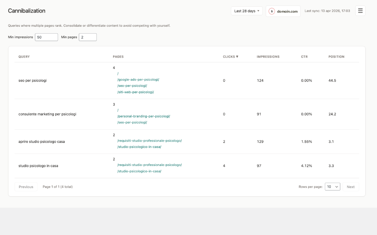Open the hamburger menu icon

click(360, 11)
